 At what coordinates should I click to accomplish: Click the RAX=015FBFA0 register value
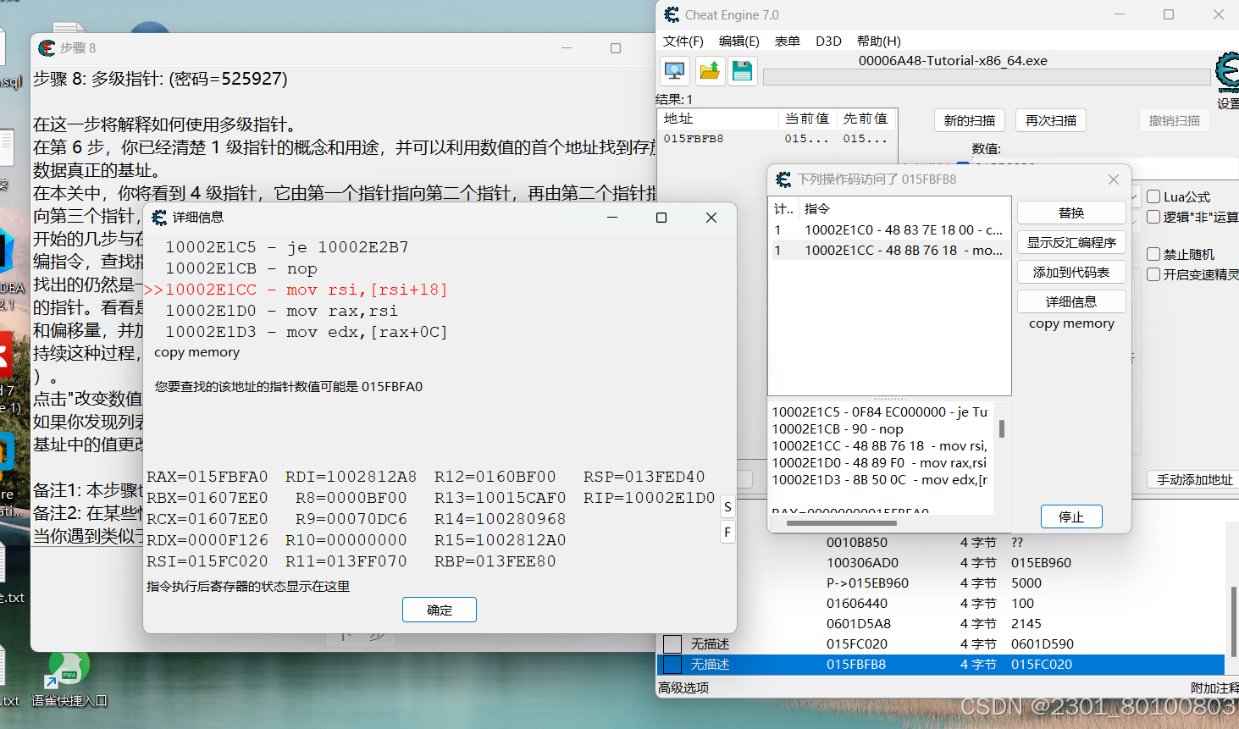[x=207, y=477]
